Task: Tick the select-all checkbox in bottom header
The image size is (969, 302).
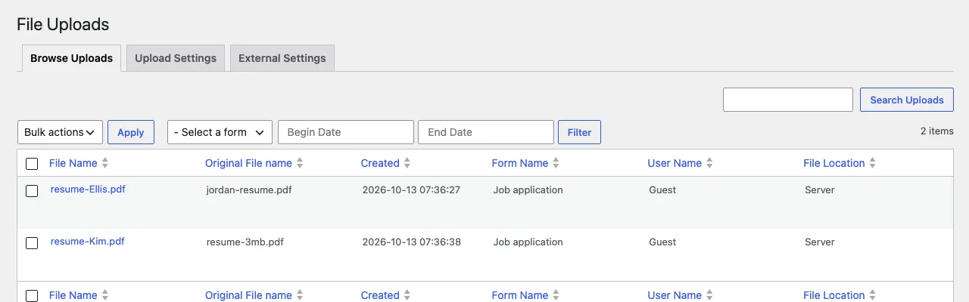Action: (x=32, y=296)
